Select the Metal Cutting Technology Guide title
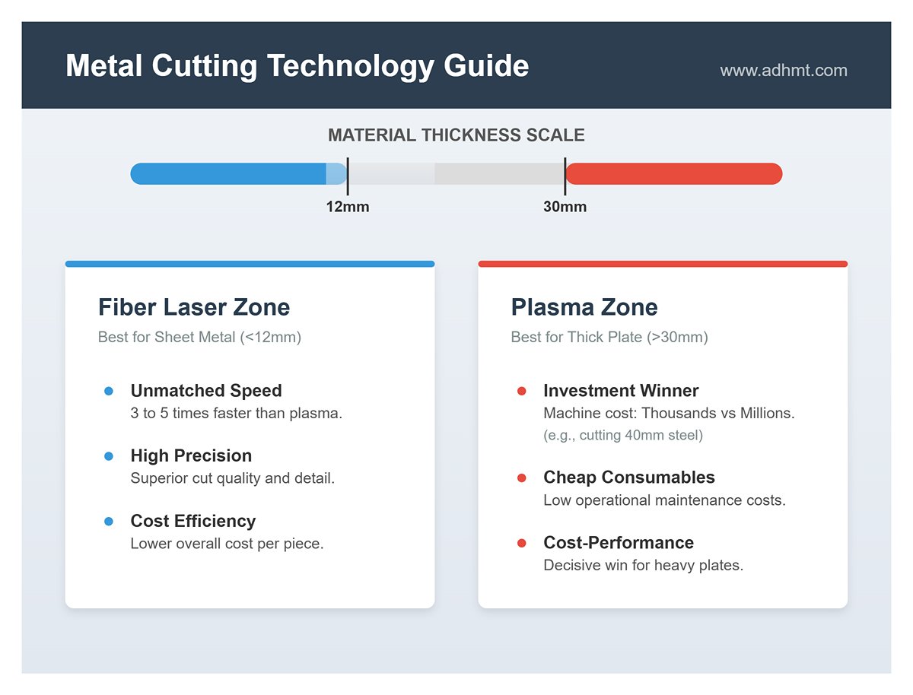Image resolution: width=913 pixels, height=695 pixels. pyautogui.click(x=297, y=66)
